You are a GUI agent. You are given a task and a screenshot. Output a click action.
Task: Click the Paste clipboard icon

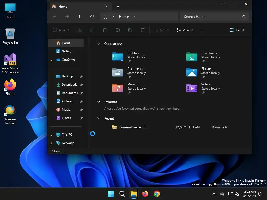(x=105, y=30)
